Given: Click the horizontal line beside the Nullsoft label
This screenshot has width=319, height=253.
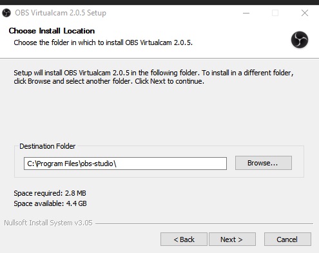Looking at the screenshot, I should (x=204, y=223).
